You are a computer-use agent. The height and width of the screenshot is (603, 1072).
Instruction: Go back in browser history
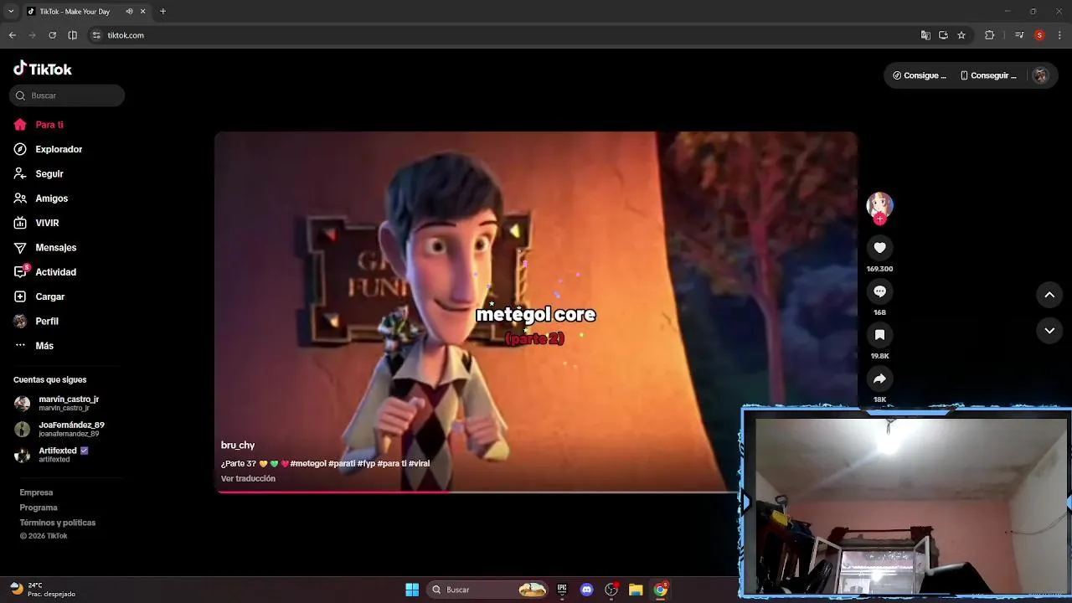(12, 35)
